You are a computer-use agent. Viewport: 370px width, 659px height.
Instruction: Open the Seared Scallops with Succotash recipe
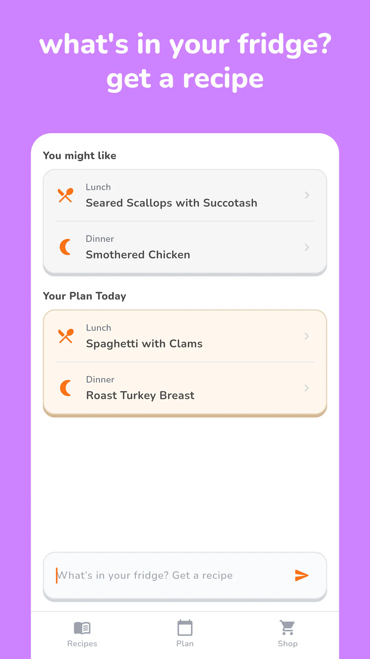coord(185,195)
